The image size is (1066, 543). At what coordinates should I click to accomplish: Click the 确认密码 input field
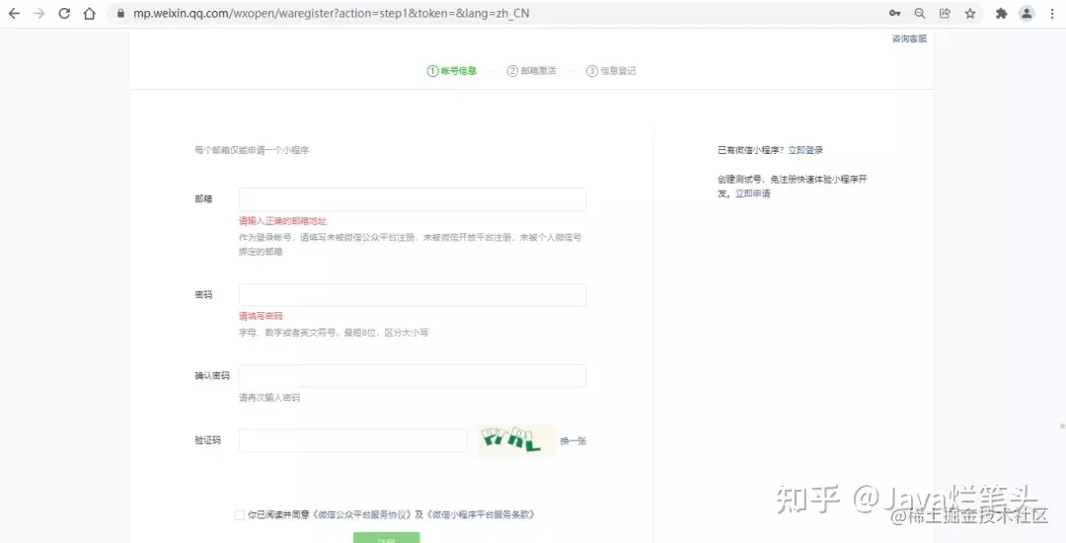click(x=412, y=376)
